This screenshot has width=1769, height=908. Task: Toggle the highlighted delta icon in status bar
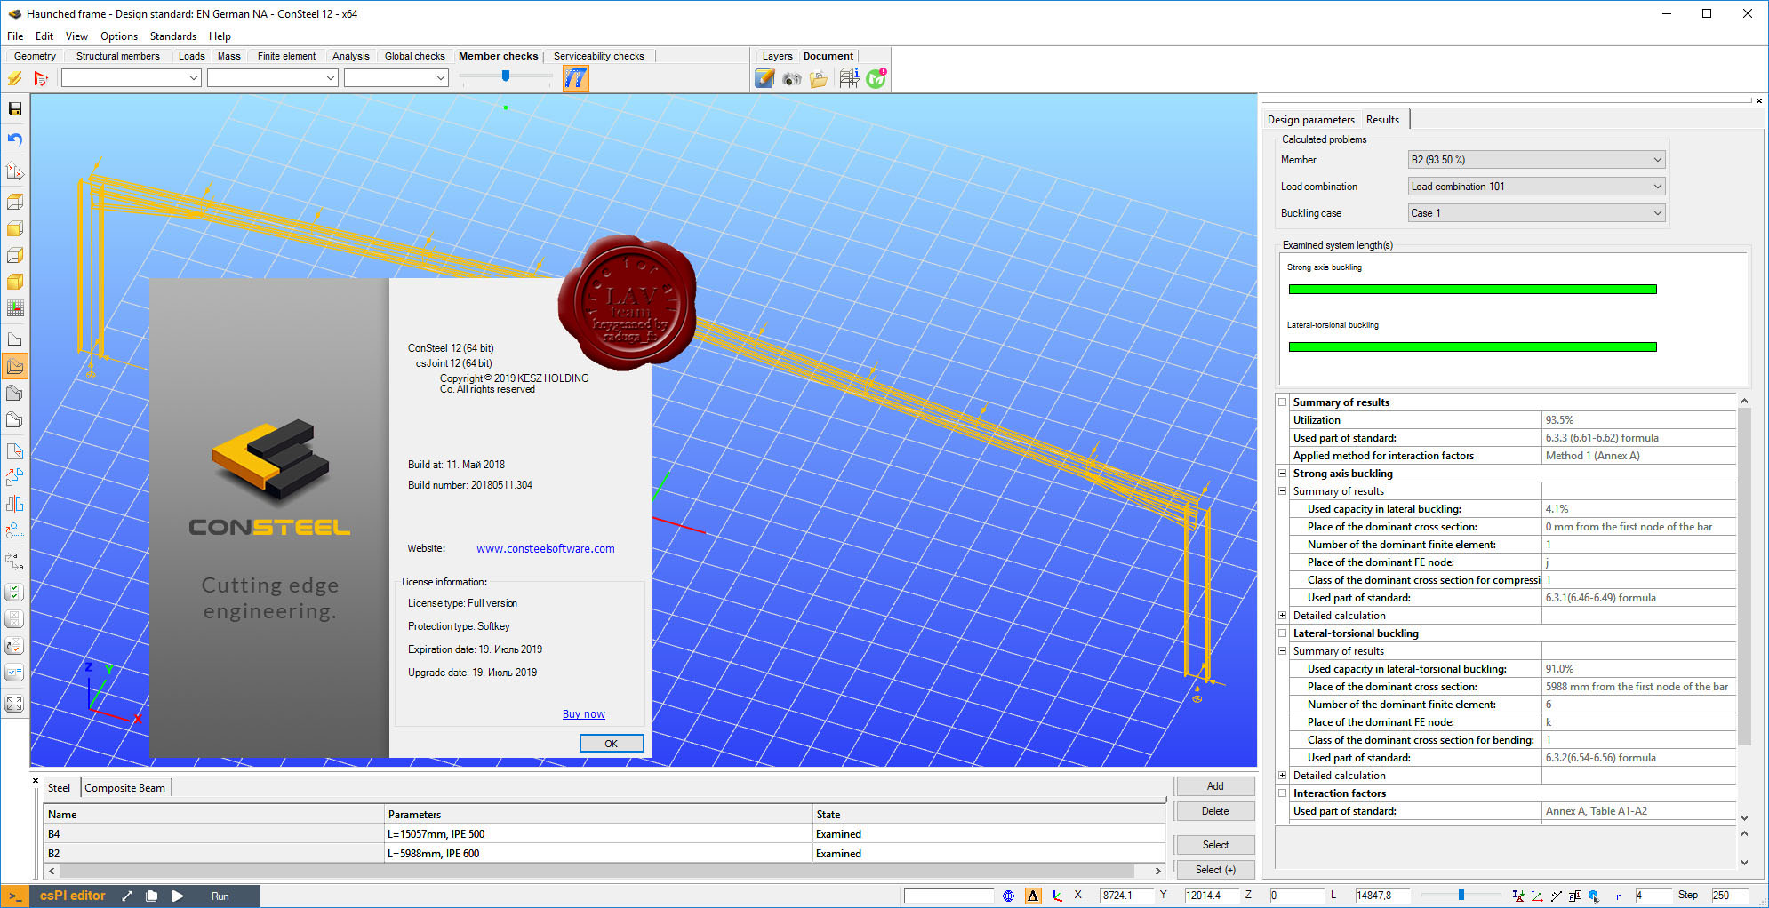[1033, 896]
